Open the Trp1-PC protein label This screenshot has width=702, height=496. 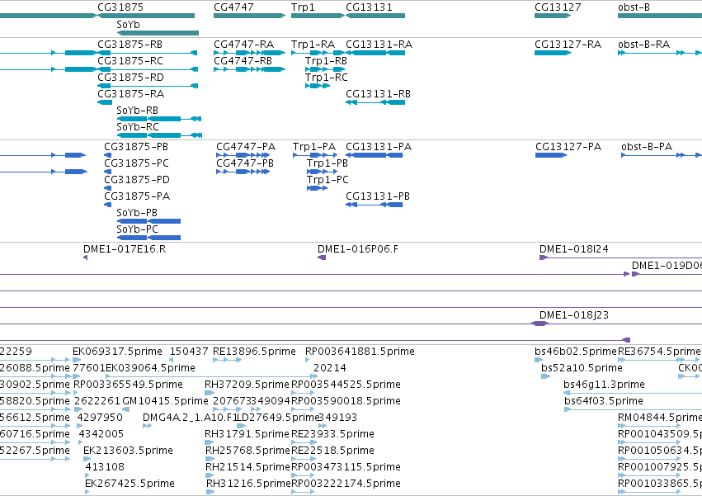click(x=327, y=180)
